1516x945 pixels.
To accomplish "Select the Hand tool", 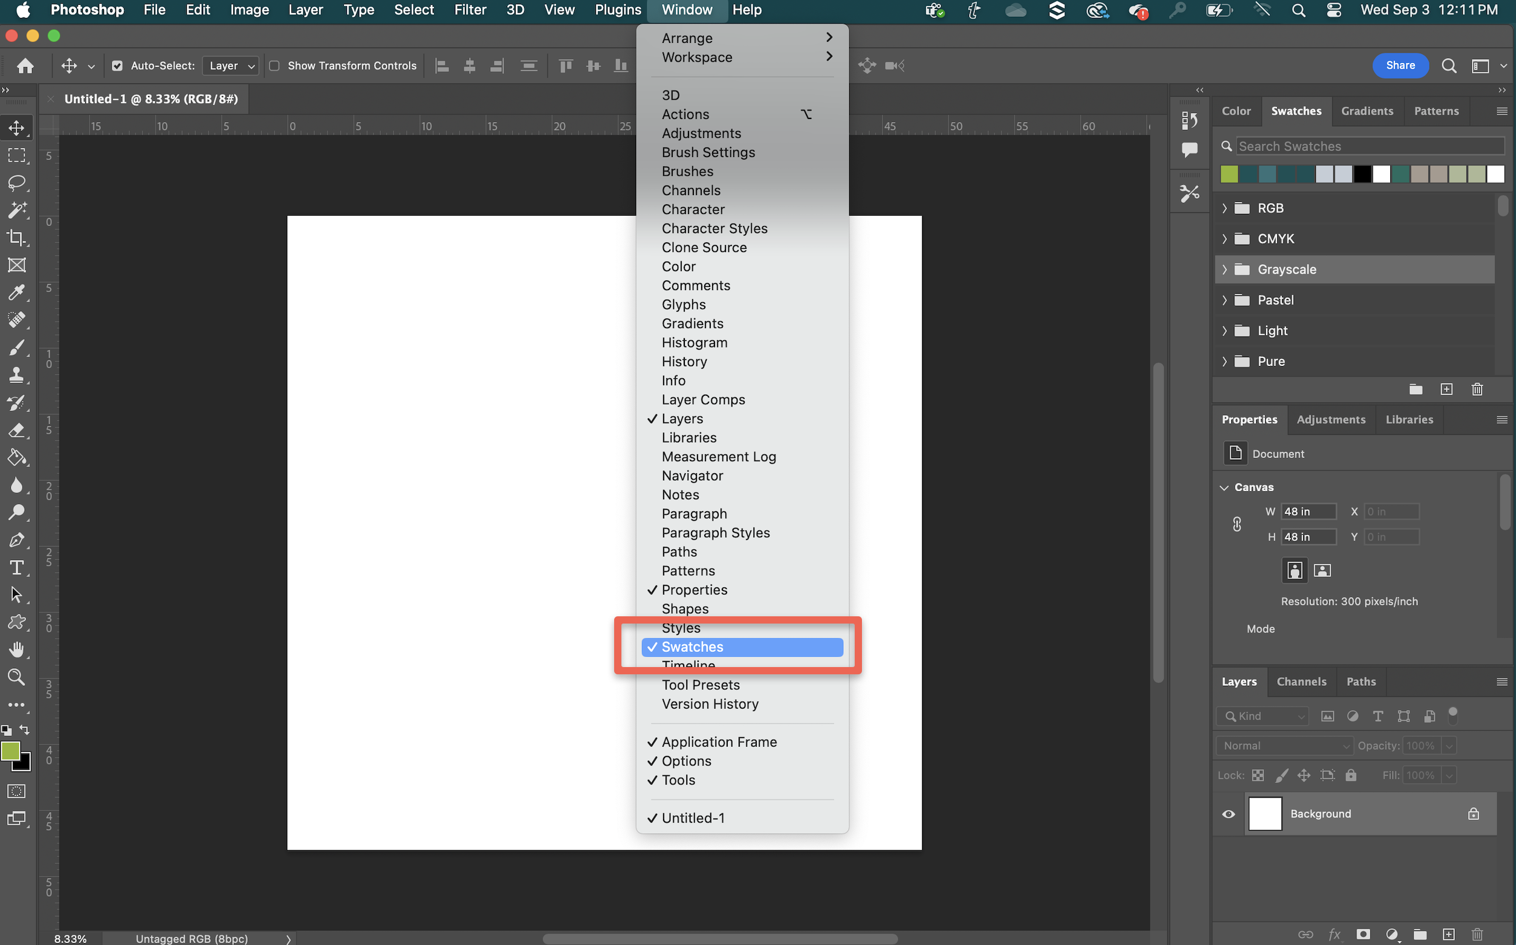I will (17, 650).
